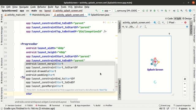The width and height of the screenshot is (196, 110).
Task: Open the activity_splash_screen.xml design file dropdown
Action: pos(137,23)
